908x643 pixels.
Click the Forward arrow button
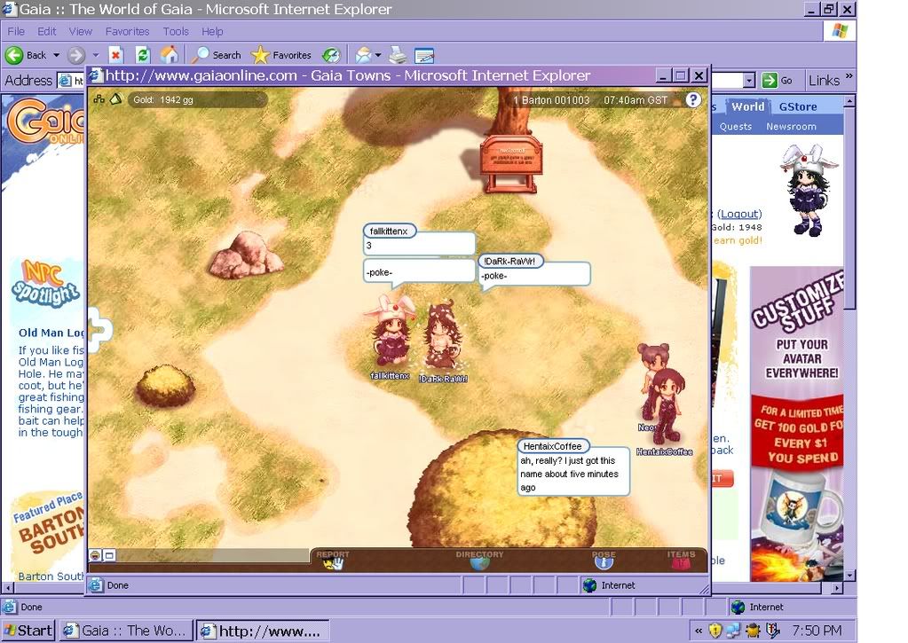pos(75,55)
